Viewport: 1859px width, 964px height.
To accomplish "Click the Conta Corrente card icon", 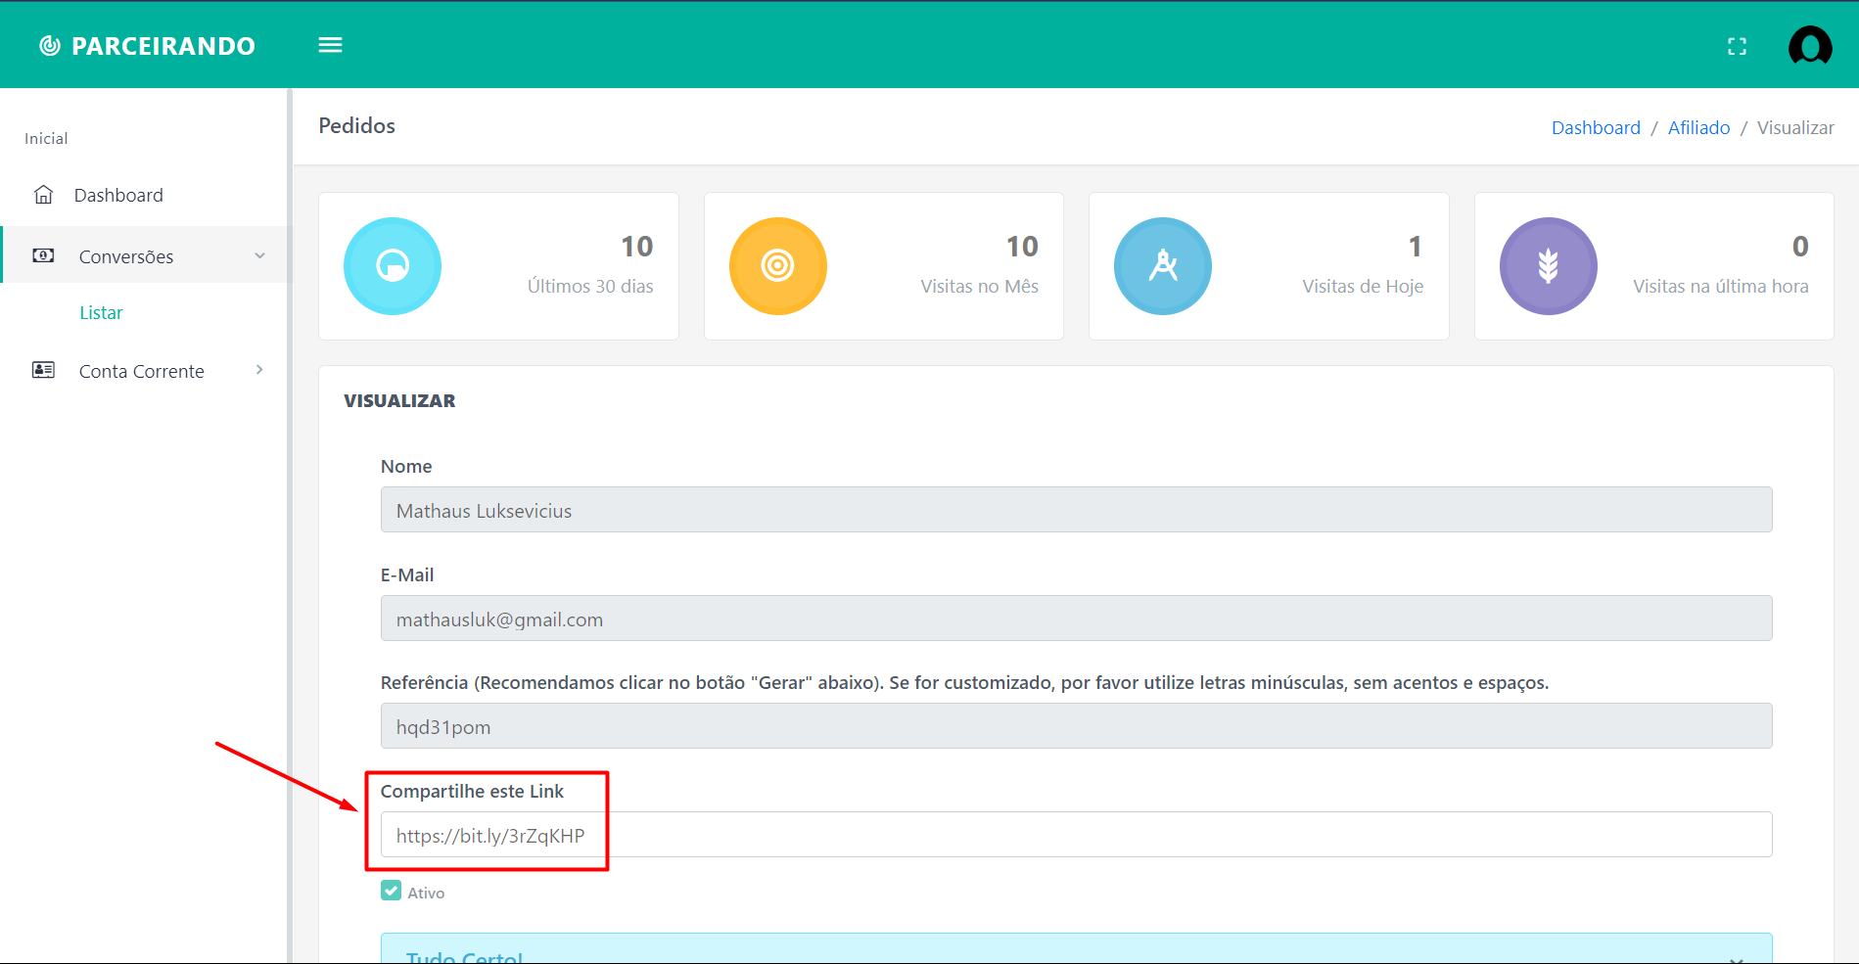I will (43, 370).
